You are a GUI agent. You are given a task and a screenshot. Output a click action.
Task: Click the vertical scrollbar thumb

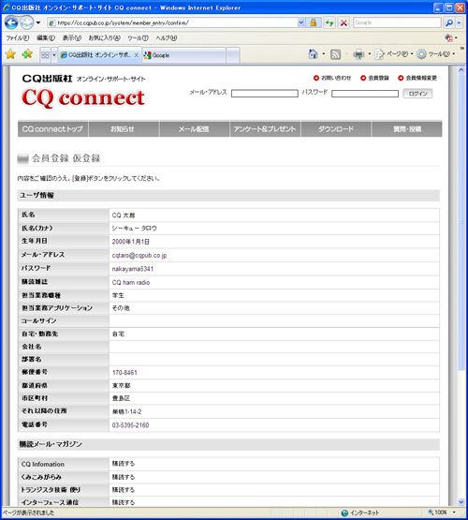(461, 222)
